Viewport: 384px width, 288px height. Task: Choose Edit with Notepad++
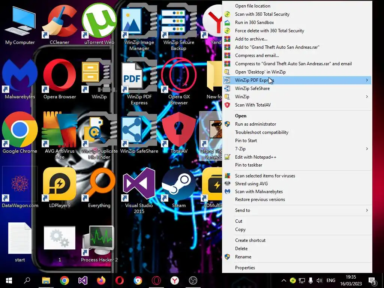pos(297,157)
